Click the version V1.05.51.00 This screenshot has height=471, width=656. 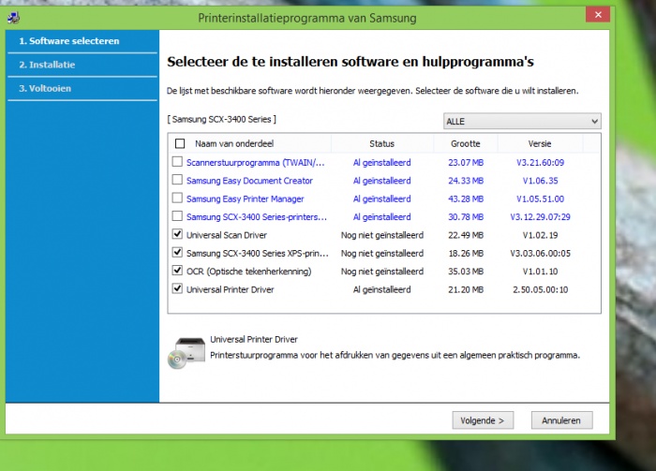click(x=540, y=199)
